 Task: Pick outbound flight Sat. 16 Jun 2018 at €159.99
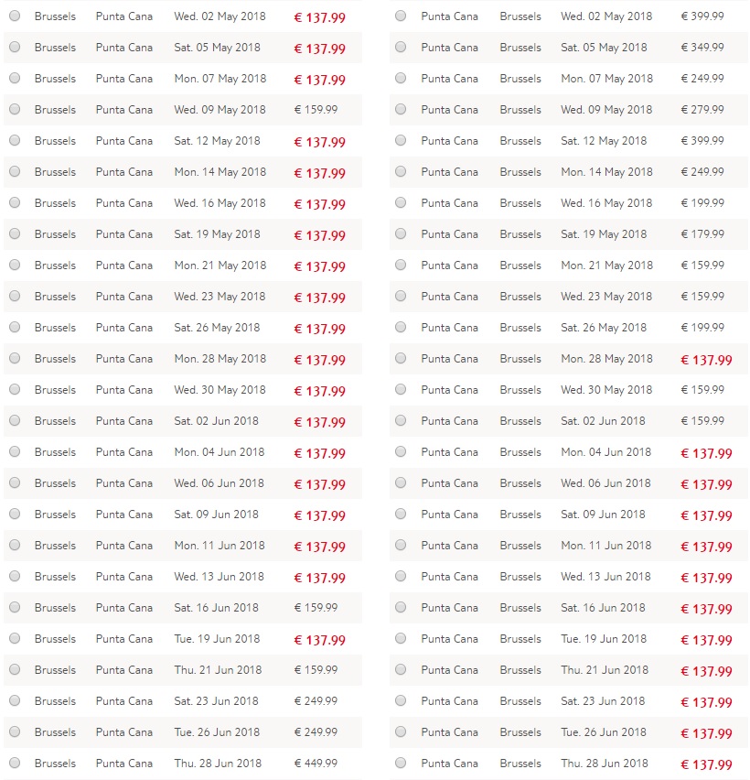pyautogui.click(x=15, y=607)
